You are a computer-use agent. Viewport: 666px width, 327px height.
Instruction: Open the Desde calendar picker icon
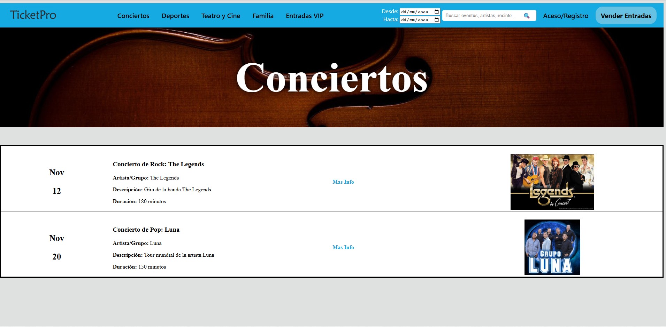pos(436,12)
